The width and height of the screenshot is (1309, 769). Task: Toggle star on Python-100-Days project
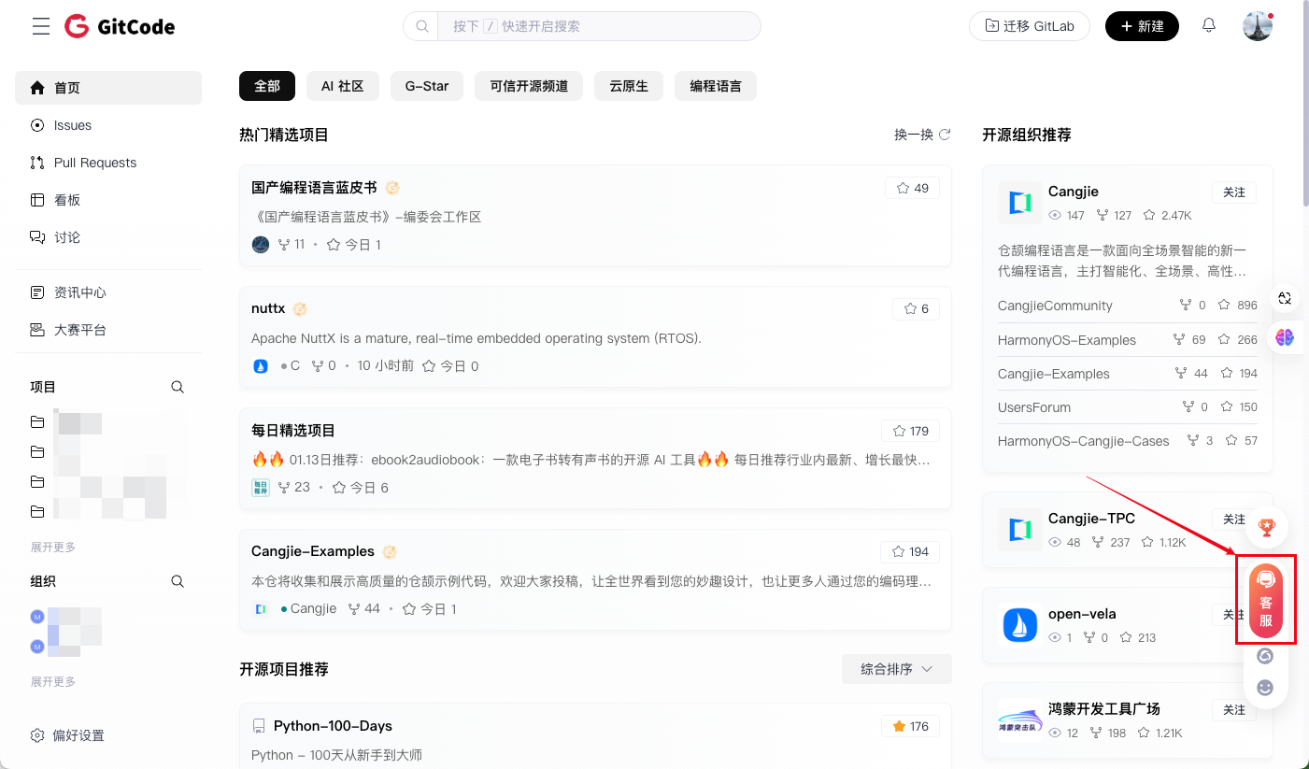coord(911,726)
